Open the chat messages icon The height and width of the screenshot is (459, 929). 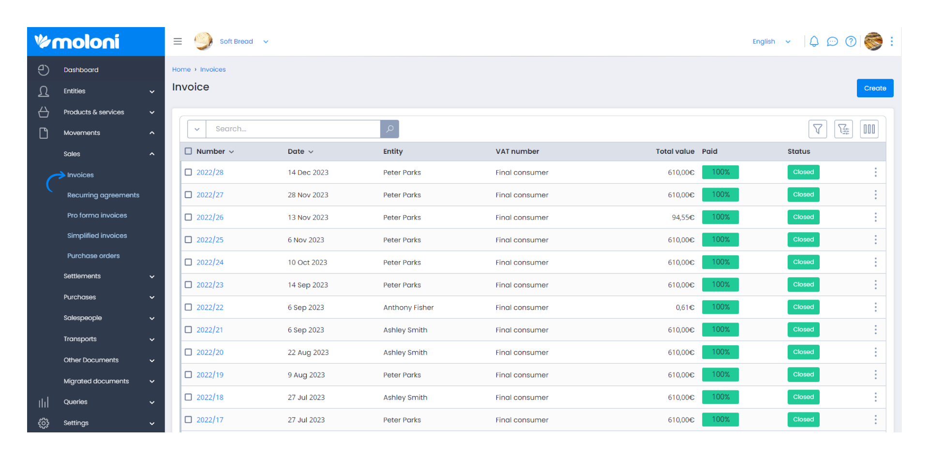point(832,42)
